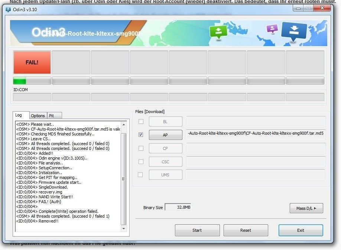Screen dimensions: 341x250
Task: Click the AP file button
Action: 166,135
